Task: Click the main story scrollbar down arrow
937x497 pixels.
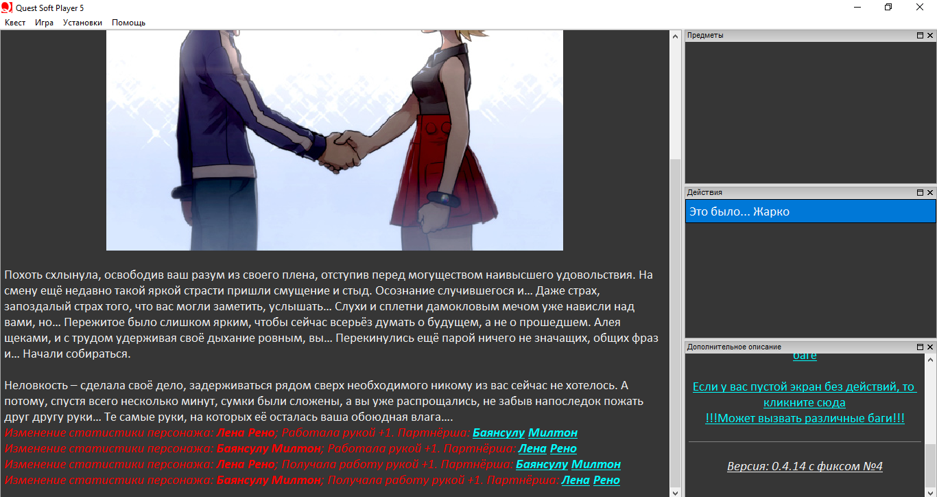Action: (x=676, y=492)
